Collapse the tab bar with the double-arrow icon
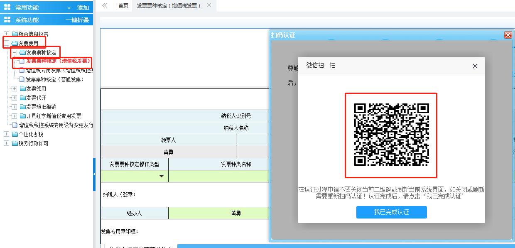This screenshot has height=248, width=515. pos(105,6)
